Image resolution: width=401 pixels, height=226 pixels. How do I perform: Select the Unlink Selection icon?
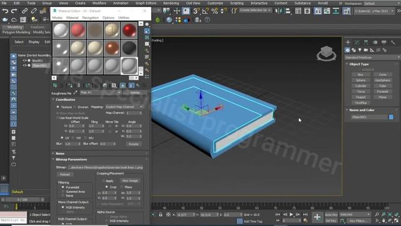point(33,11)
